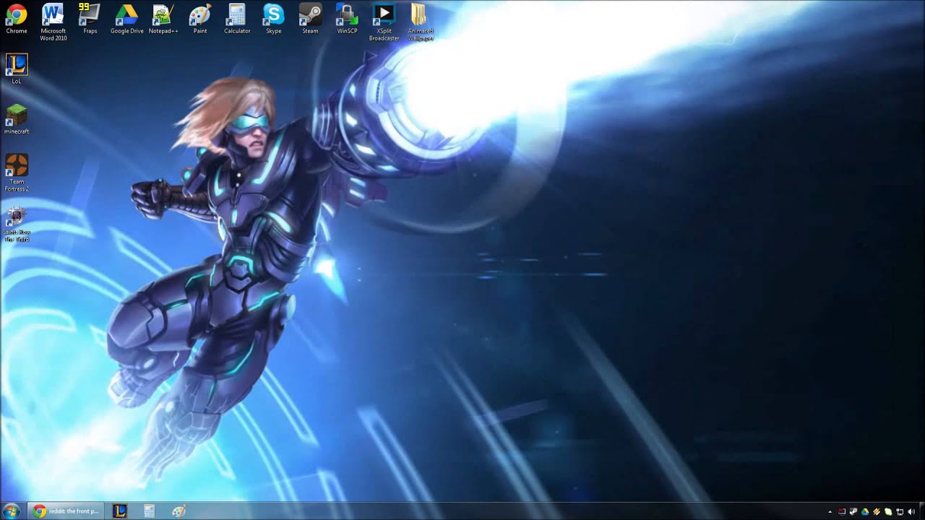Select the WinSCP desktop shortcut
This screenshot has width=925, height=520.
347,19
